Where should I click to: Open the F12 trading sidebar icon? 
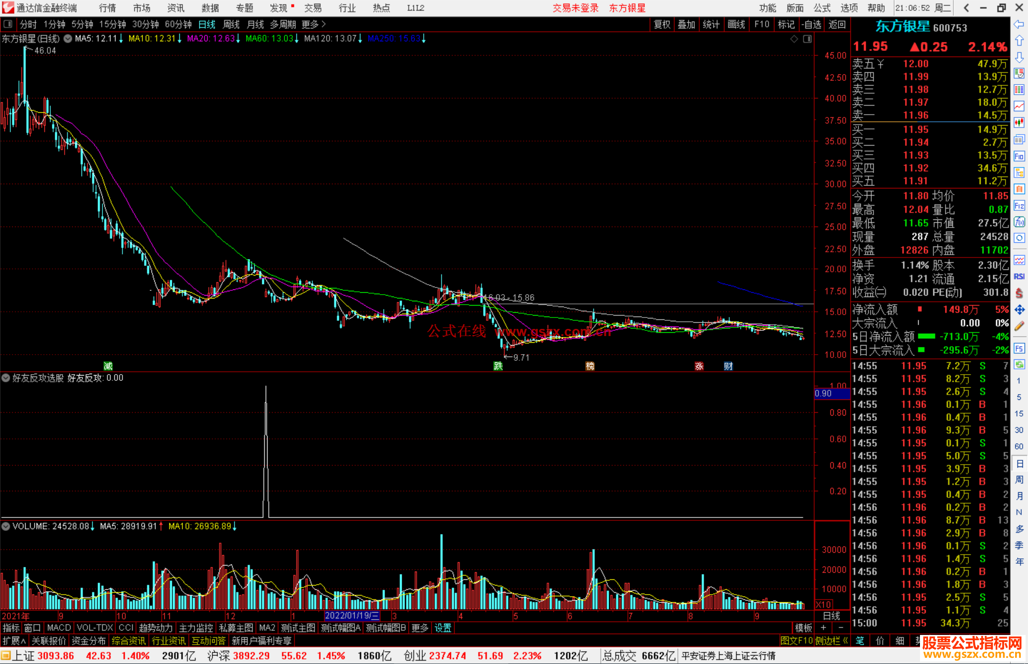(x=1019, y=206)
